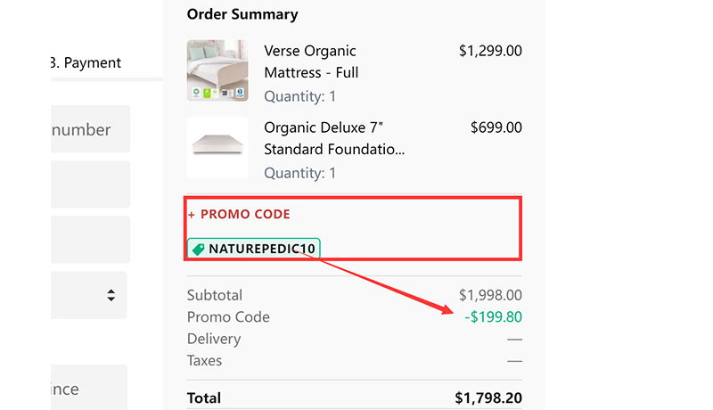Click the $1,998.00 subtotal amount
The width and height of the screenshot is (713, 410).
[x=490, y=295]
